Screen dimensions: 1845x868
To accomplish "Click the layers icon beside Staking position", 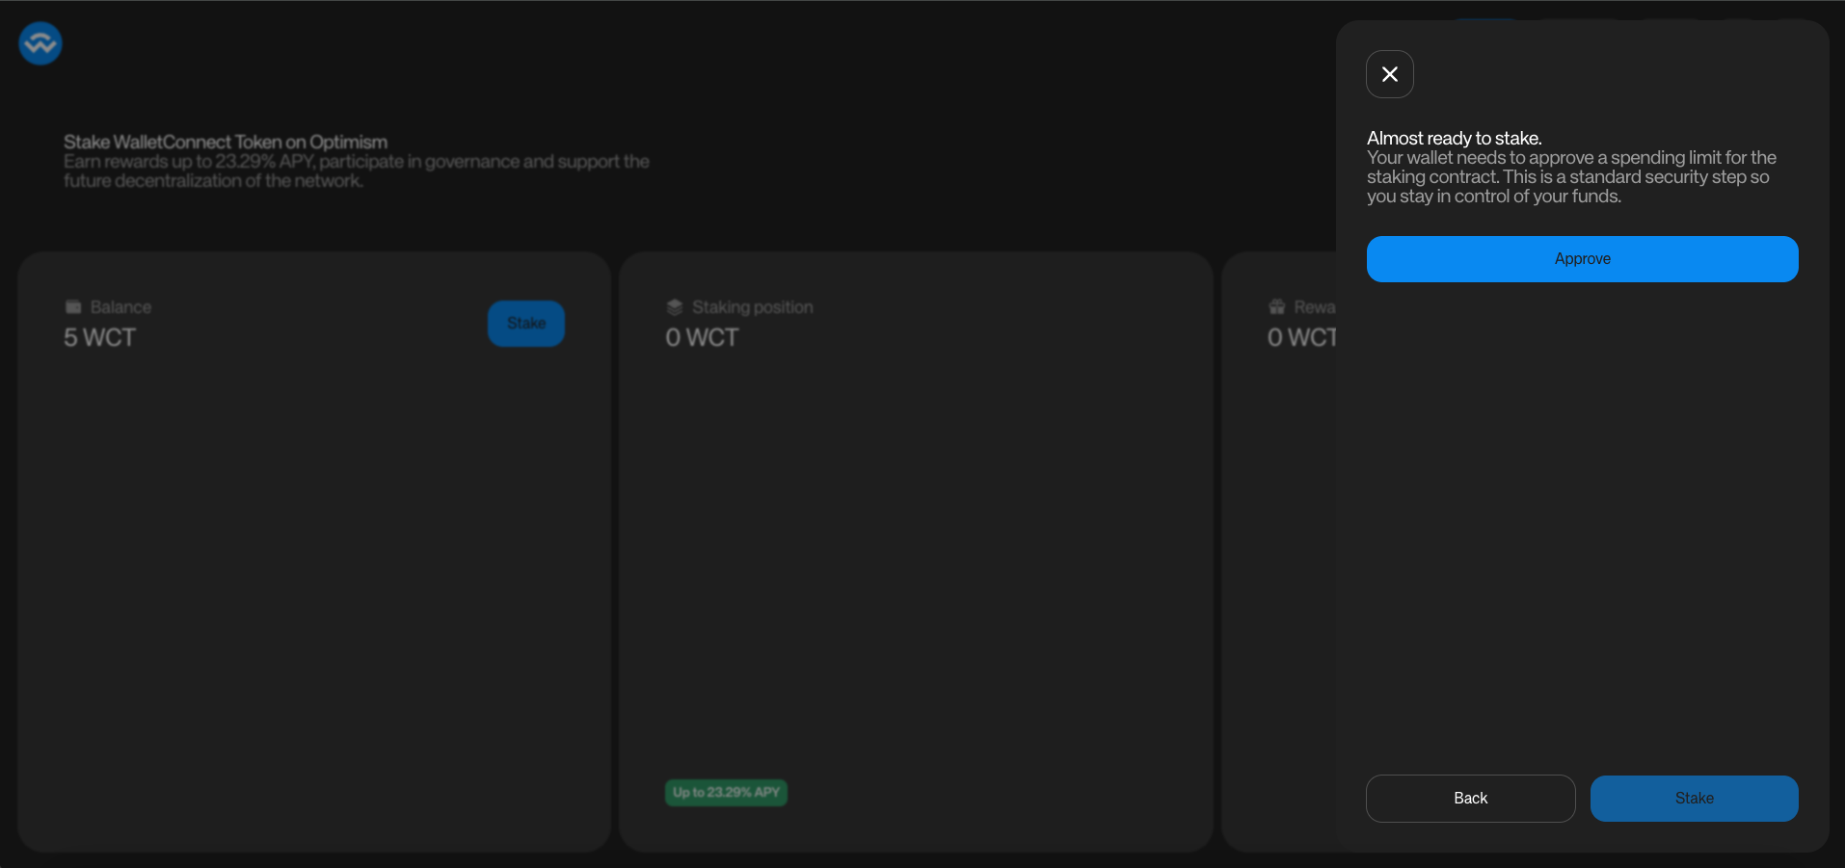I will pyautogui.click(x=675, y=307).
